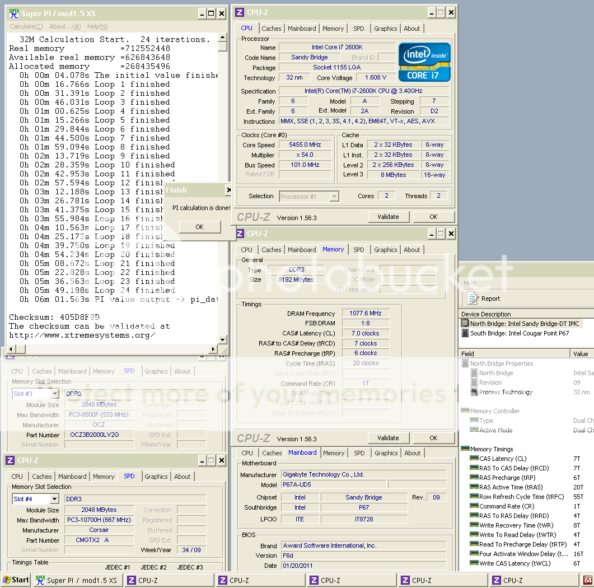The height and width of the screenshot is (588, 594).
Task: Click the Super PI icon in its title bar
Action: tap(13, 13)
